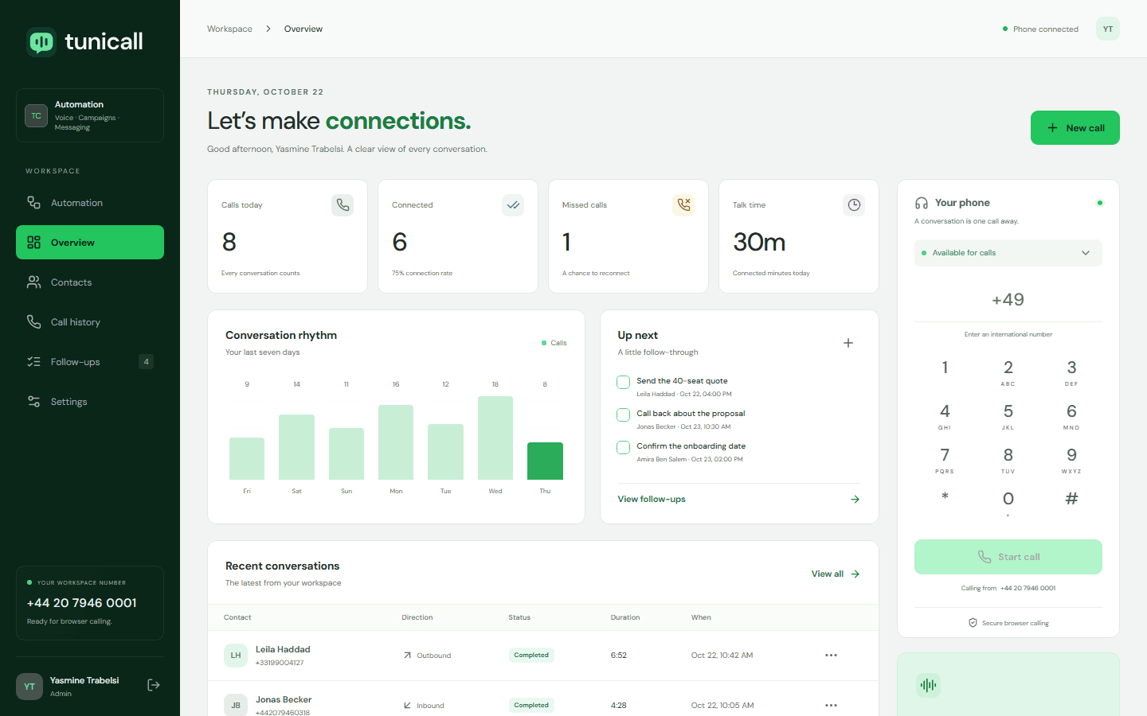Viewport: 1147px width, 716px height.
Task: Click the secure browser calling shield icon
Action: pos(973,623)
